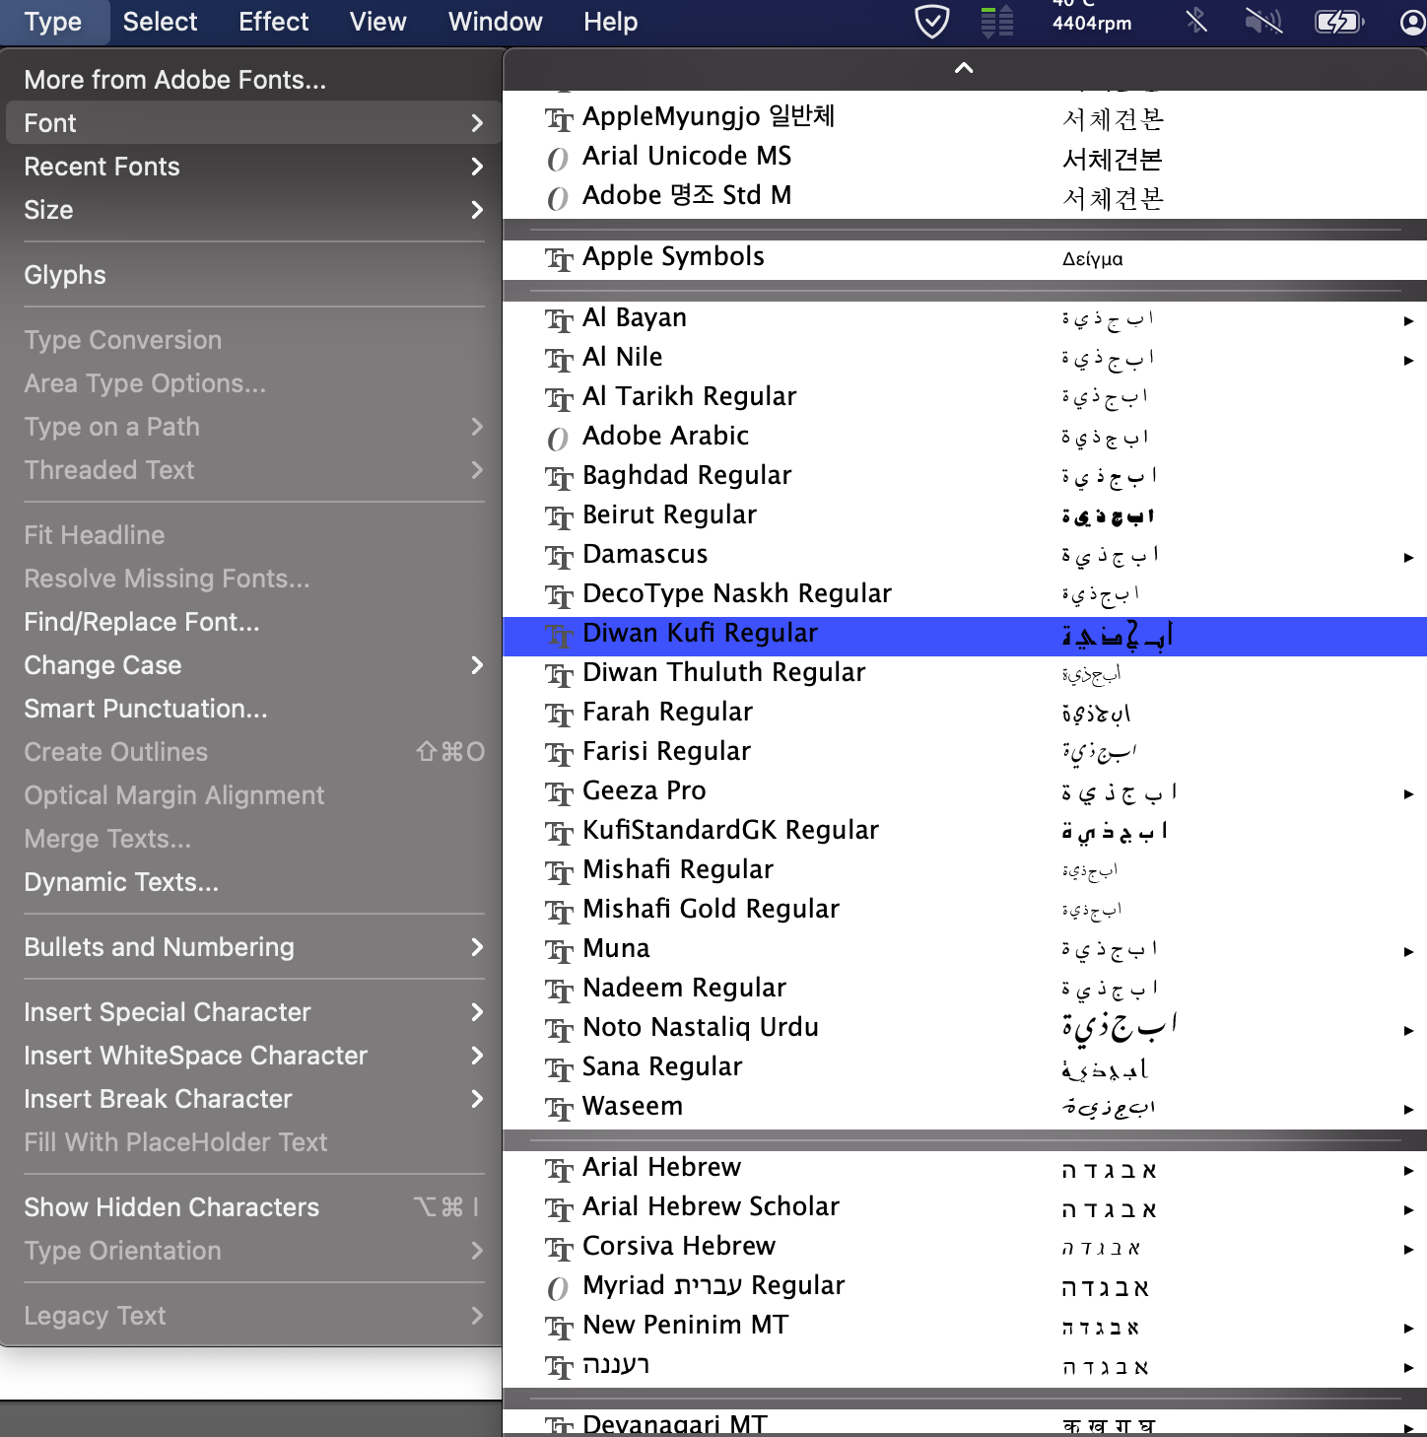Viewport: 1427px width, 1437px height.
Task: Click the scroll-up arrow atop the font list
Action: tap(964, 67)
